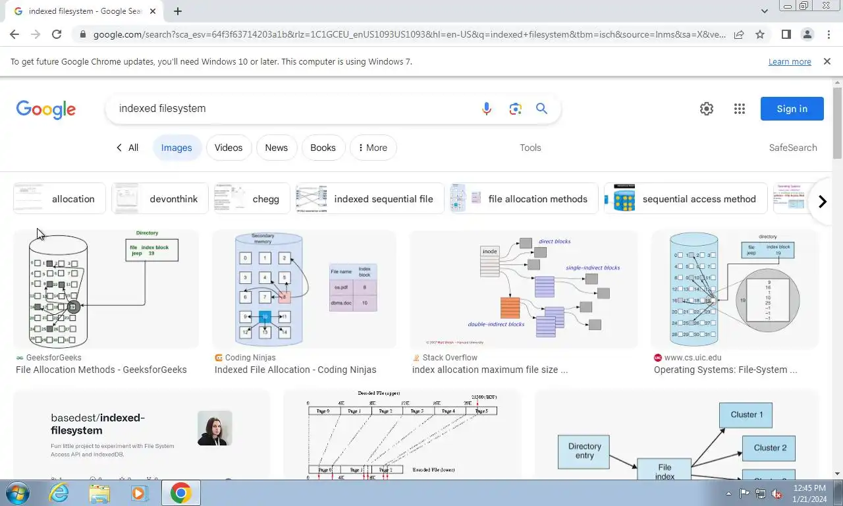Filter by the 'chegg' chip

252,198
